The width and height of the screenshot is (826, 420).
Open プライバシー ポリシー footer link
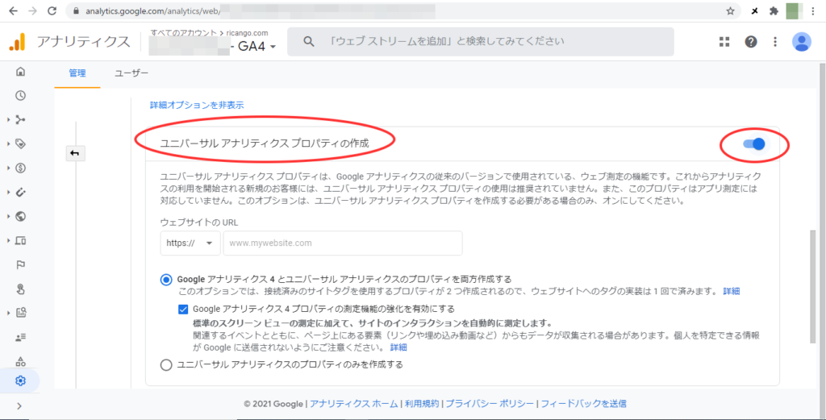(x=490, y=404)
